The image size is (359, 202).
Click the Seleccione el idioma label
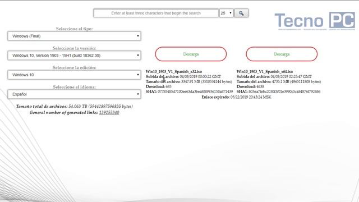[74, 87]
